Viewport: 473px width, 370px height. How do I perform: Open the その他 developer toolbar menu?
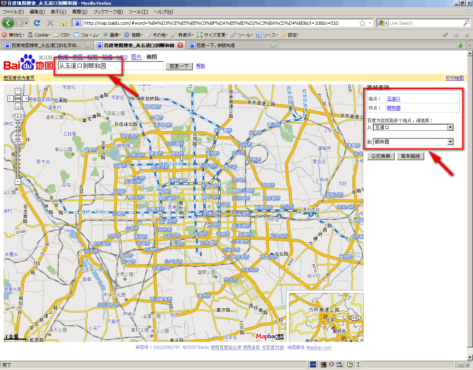[x=156, y=35]
